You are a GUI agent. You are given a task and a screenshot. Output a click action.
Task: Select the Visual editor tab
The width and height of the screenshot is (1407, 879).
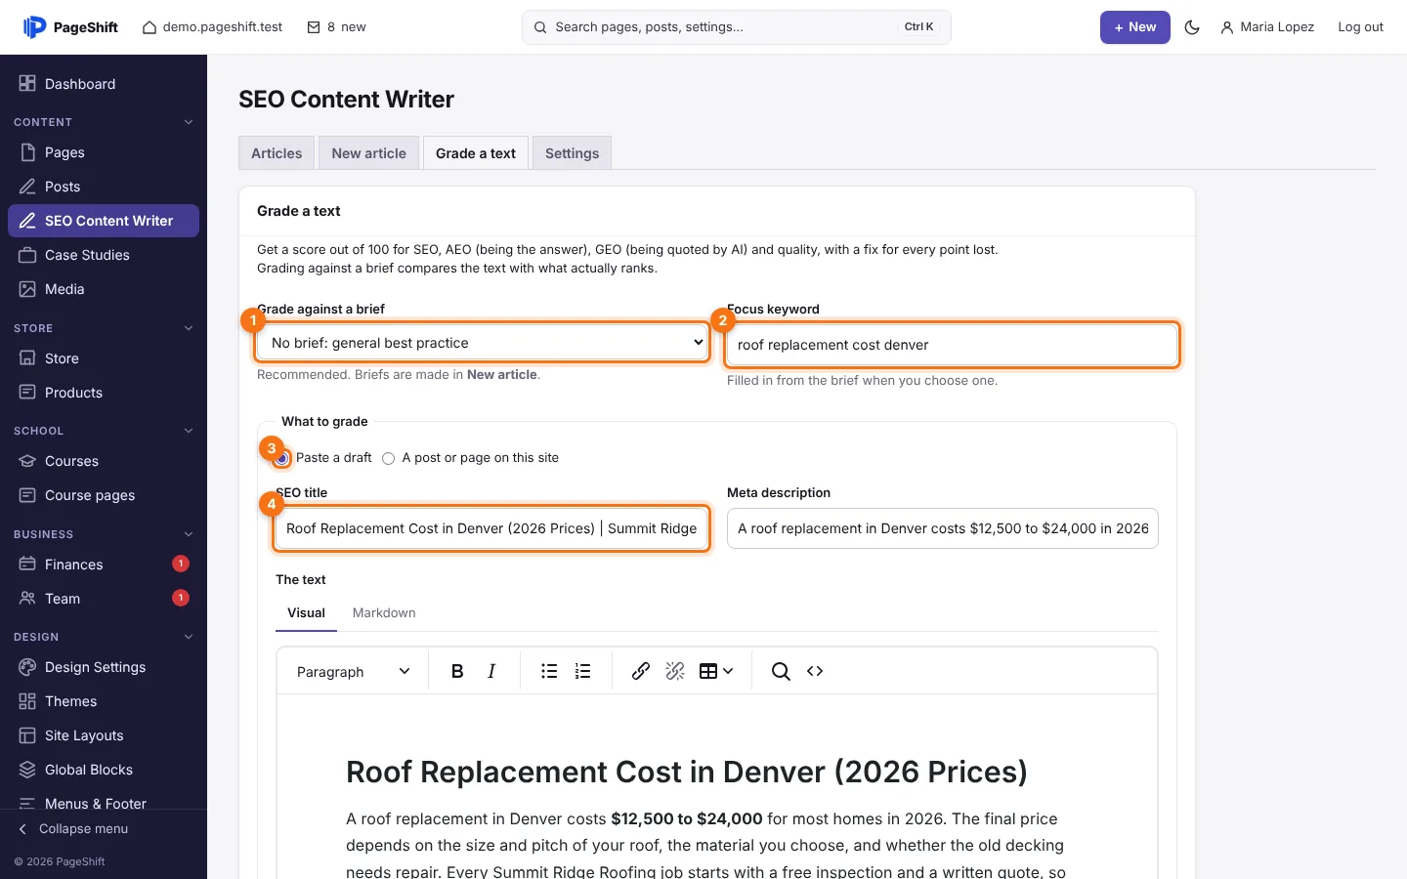[x=306, y=613]
